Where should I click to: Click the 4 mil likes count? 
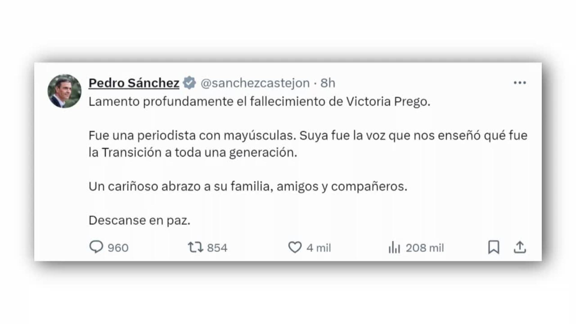coord(319,248)
